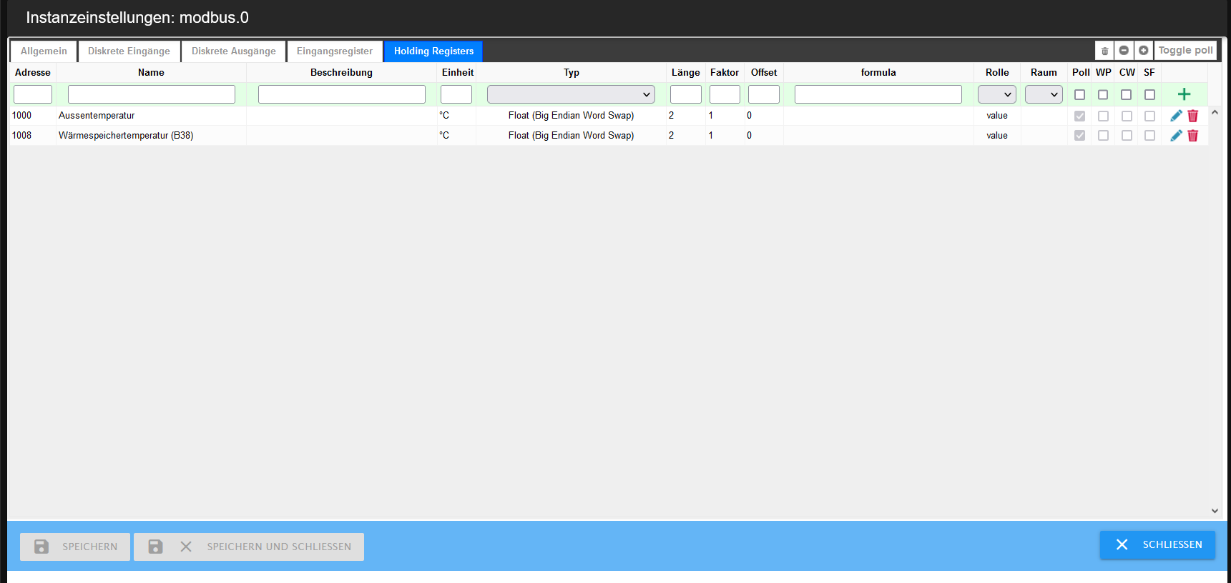Click the Toggle poll button
1231x583 pixels.
pyautogui.click(x=1185, y=51)
